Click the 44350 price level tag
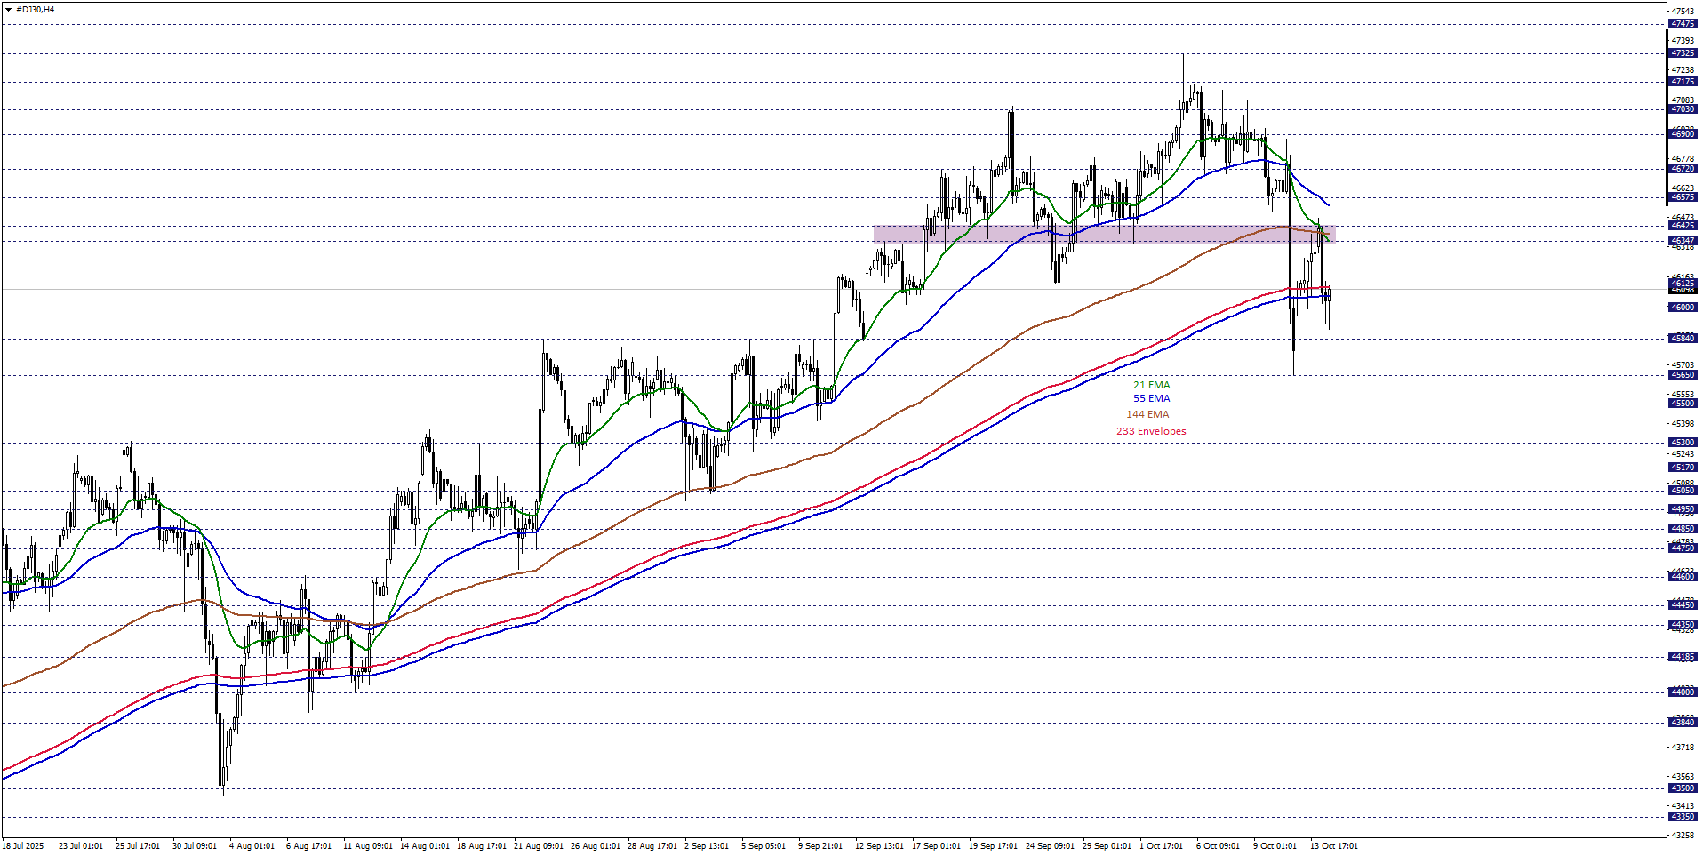This screenshot has height=856, width=1703. click(1683, 625)
